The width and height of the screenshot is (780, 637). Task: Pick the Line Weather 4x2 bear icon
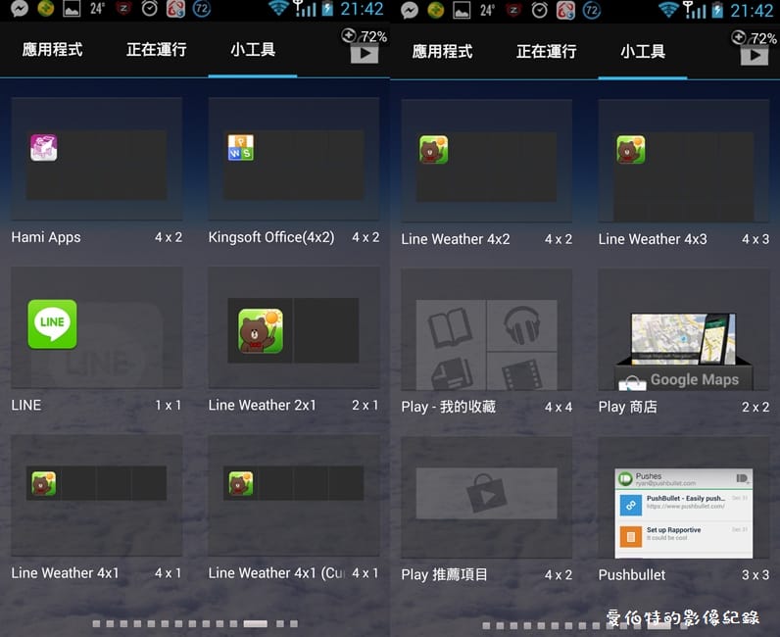(x=433, y=149)
